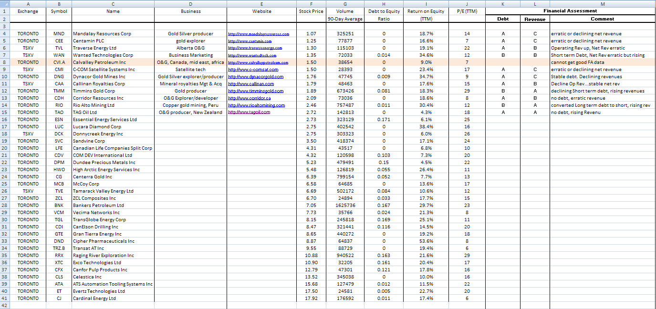
Task: Select the 'Evertz Technologies Ltd' cell
Action: pos(113,291)
